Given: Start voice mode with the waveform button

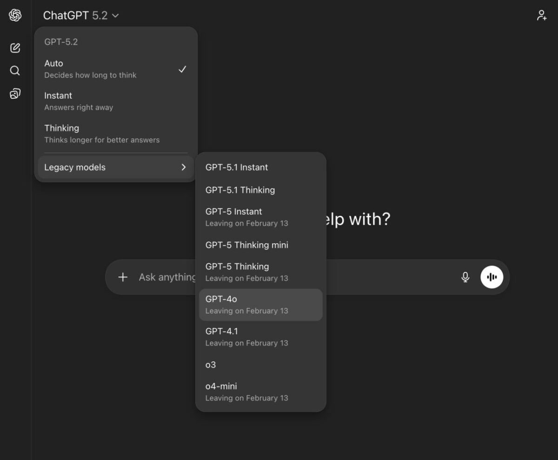Looking at the screenshot, I should pos(492,277).
